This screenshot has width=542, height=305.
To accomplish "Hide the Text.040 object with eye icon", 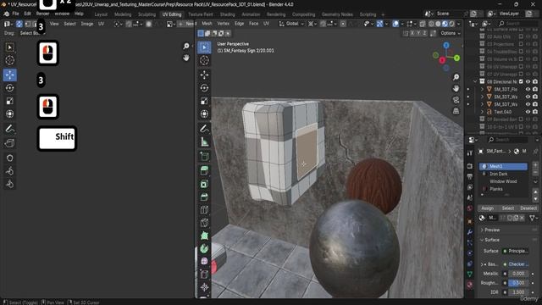I will point(528,112).
